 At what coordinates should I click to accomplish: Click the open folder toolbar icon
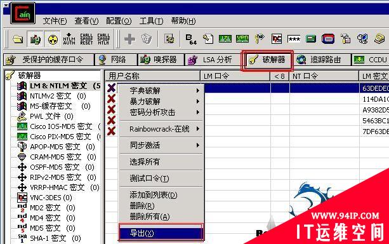tap(18, 39)
